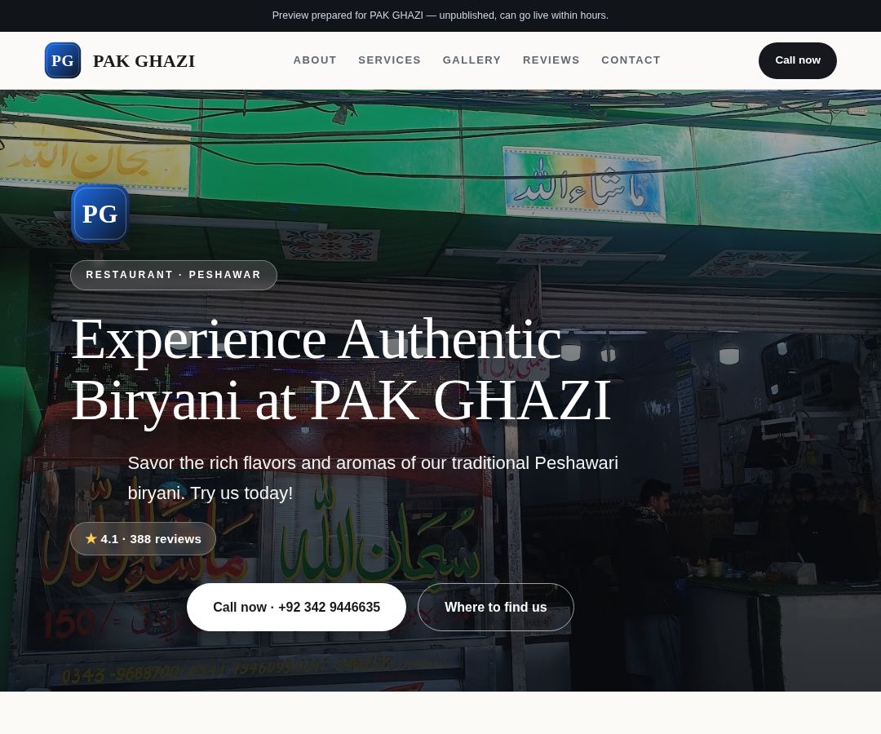Click the preview notice banner text

[x=440, y=15]
